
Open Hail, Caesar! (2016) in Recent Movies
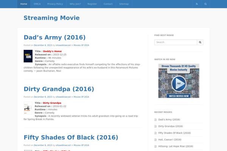[x=170, y=140]
